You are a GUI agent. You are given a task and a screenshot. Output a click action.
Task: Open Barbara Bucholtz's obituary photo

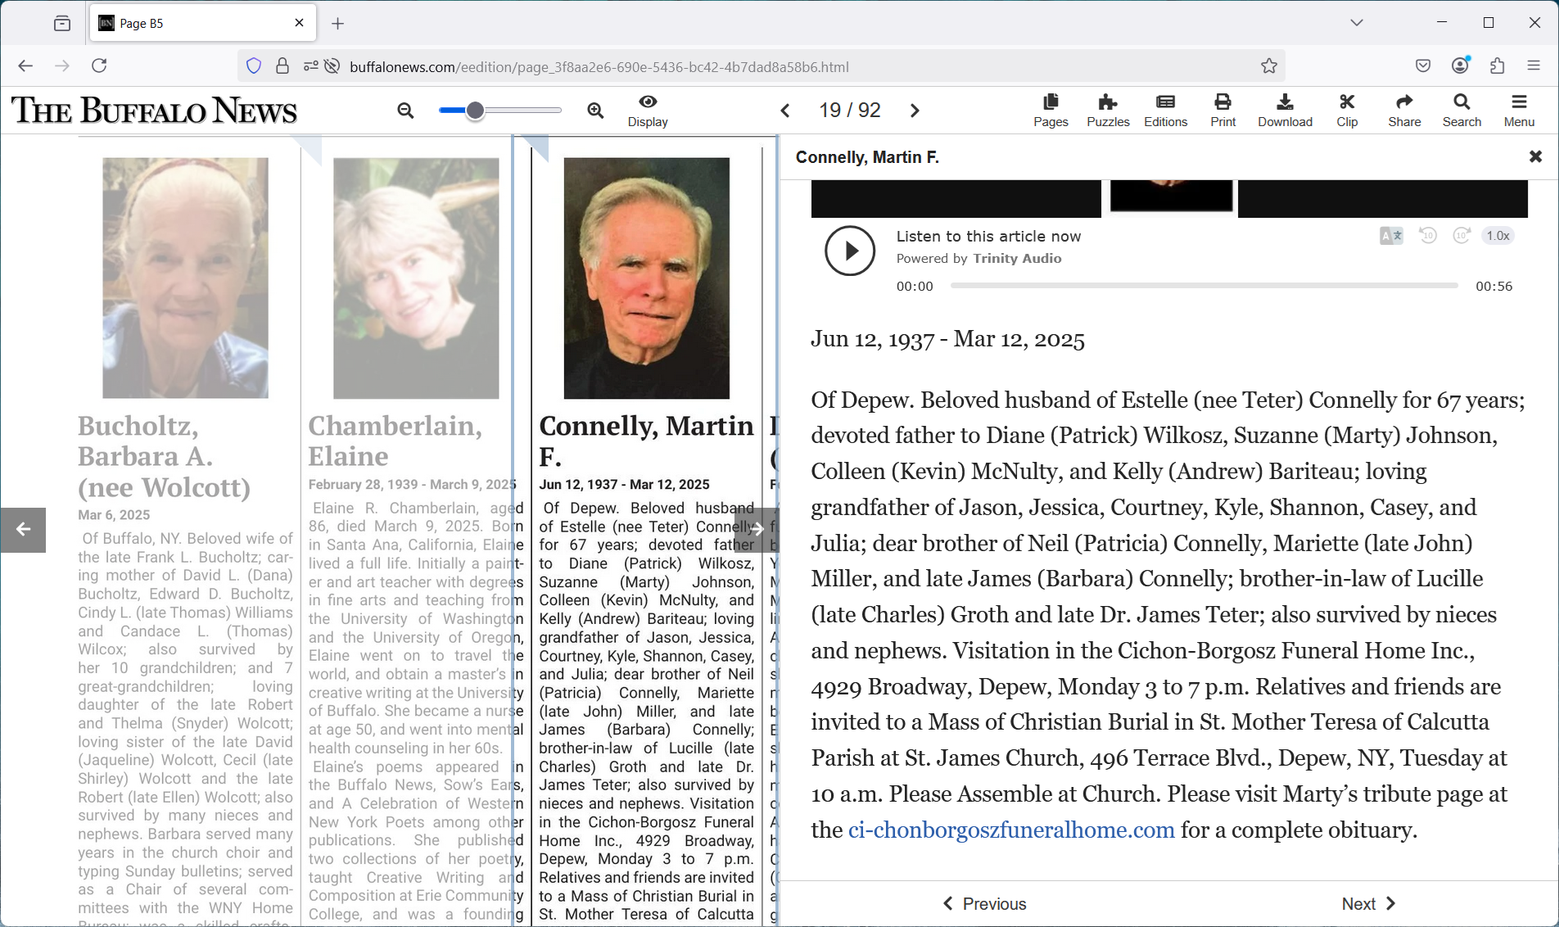pyautogui.click(x=185, y=278)
